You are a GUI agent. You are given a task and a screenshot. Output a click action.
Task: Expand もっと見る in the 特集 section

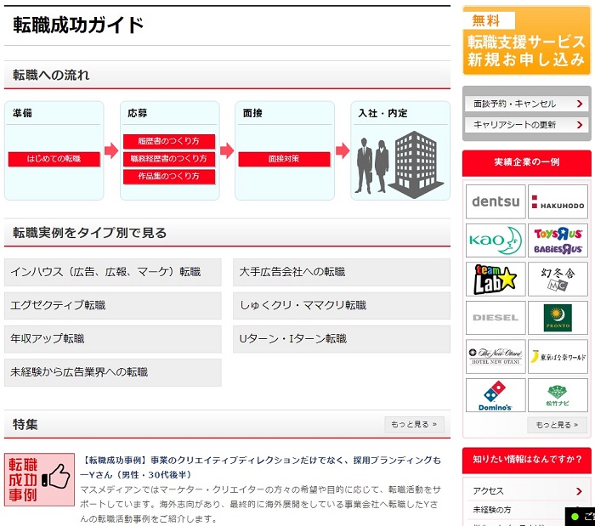[414, 424]
